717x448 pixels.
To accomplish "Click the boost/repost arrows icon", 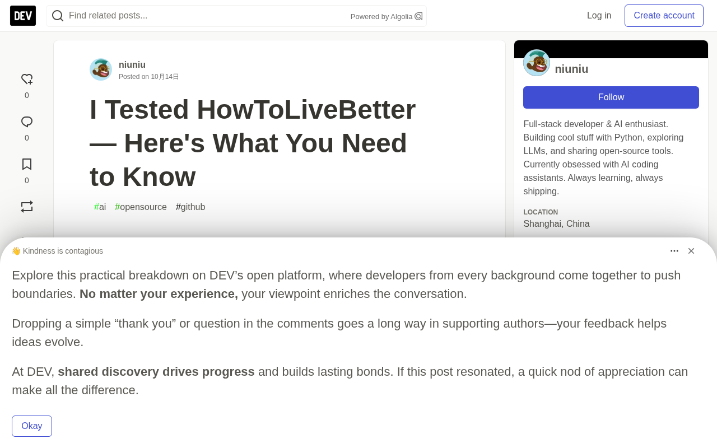I will [x=27, y=207].
